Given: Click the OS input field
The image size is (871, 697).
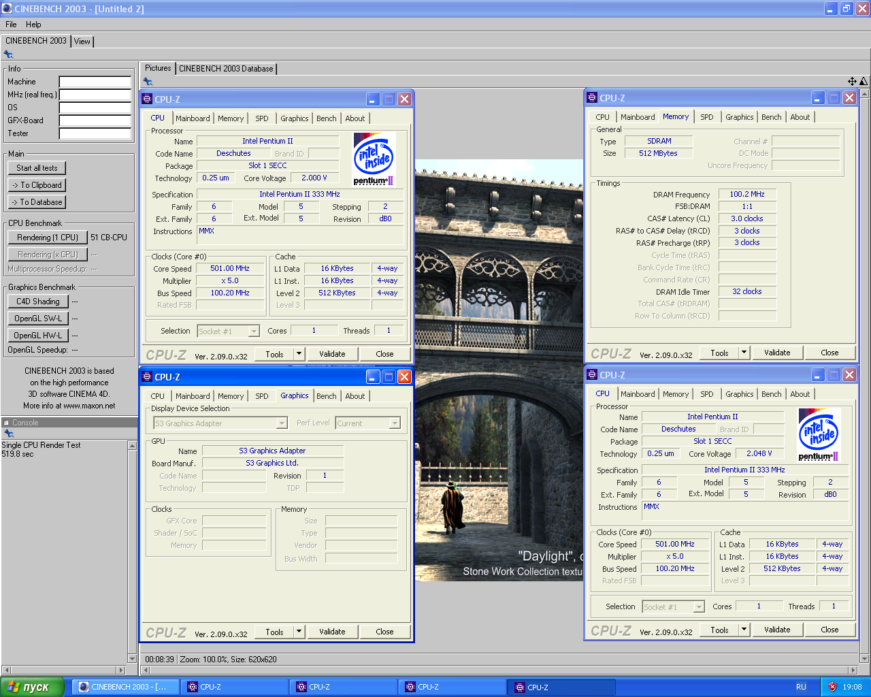Looking at the screenshot, I should [95, 108].
